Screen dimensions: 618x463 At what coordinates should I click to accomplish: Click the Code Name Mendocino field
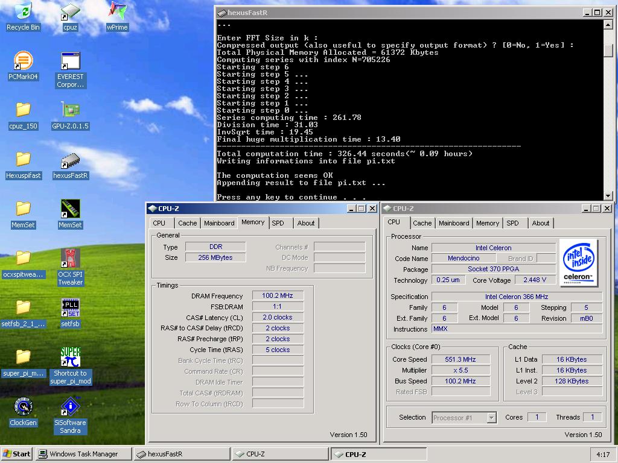[x=463, y=258]
